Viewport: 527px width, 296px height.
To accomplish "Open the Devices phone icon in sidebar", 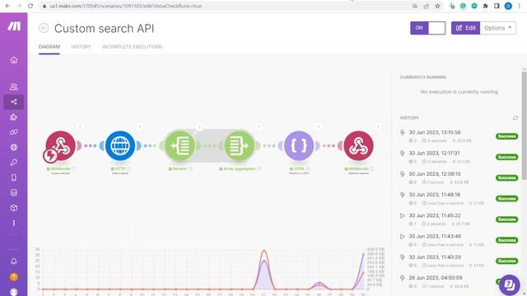I will tap(14, 178).
